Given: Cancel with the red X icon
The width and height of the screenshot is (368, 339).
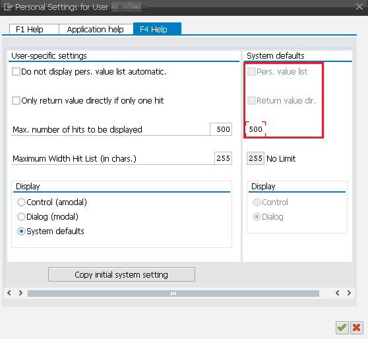Looking at the screenshot, I should (x=357, y=327).
